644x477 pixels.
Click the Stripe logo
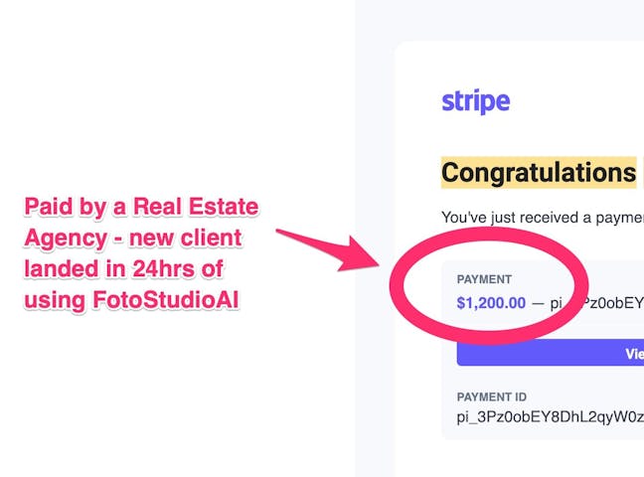pyautogui.click(x=475, y=101)
